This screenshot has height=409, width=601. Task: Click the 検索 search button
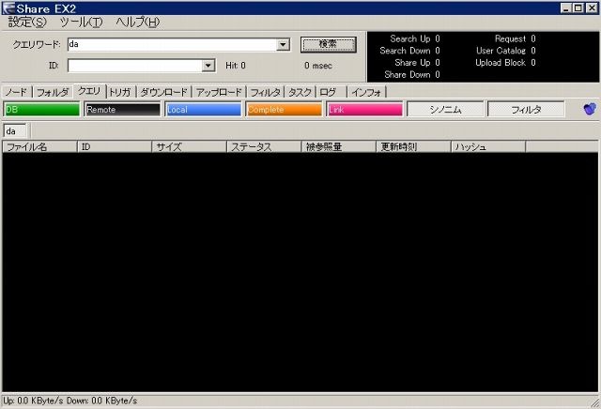coord(329,44)
